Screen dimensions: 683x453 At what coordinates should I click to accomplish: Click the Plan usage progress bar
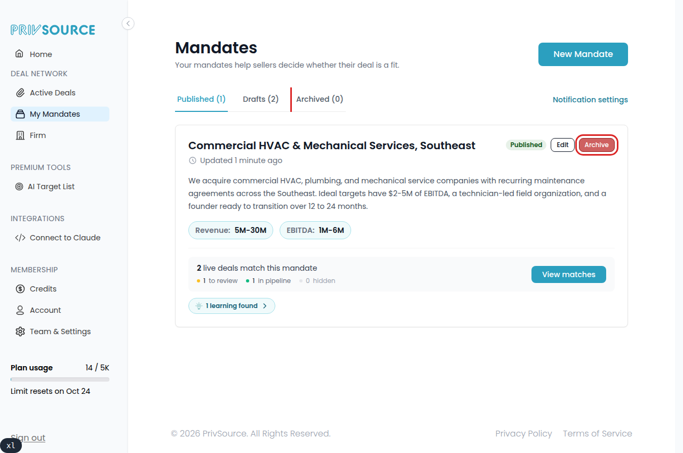[60, 379]
